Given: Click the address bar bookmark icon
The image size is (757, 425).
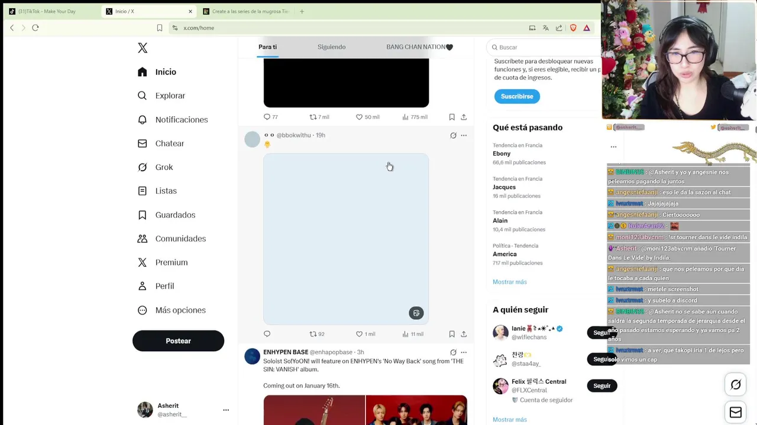Looking at the screenshot, I should point(160,28).
